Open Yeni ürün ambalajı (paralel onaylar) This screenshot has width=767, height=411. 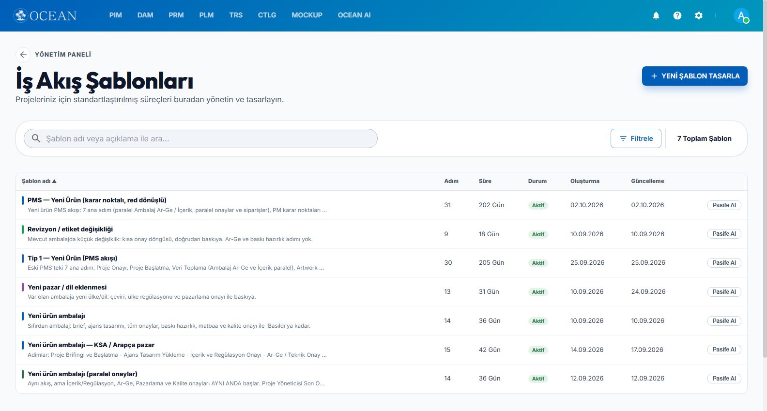82,374
